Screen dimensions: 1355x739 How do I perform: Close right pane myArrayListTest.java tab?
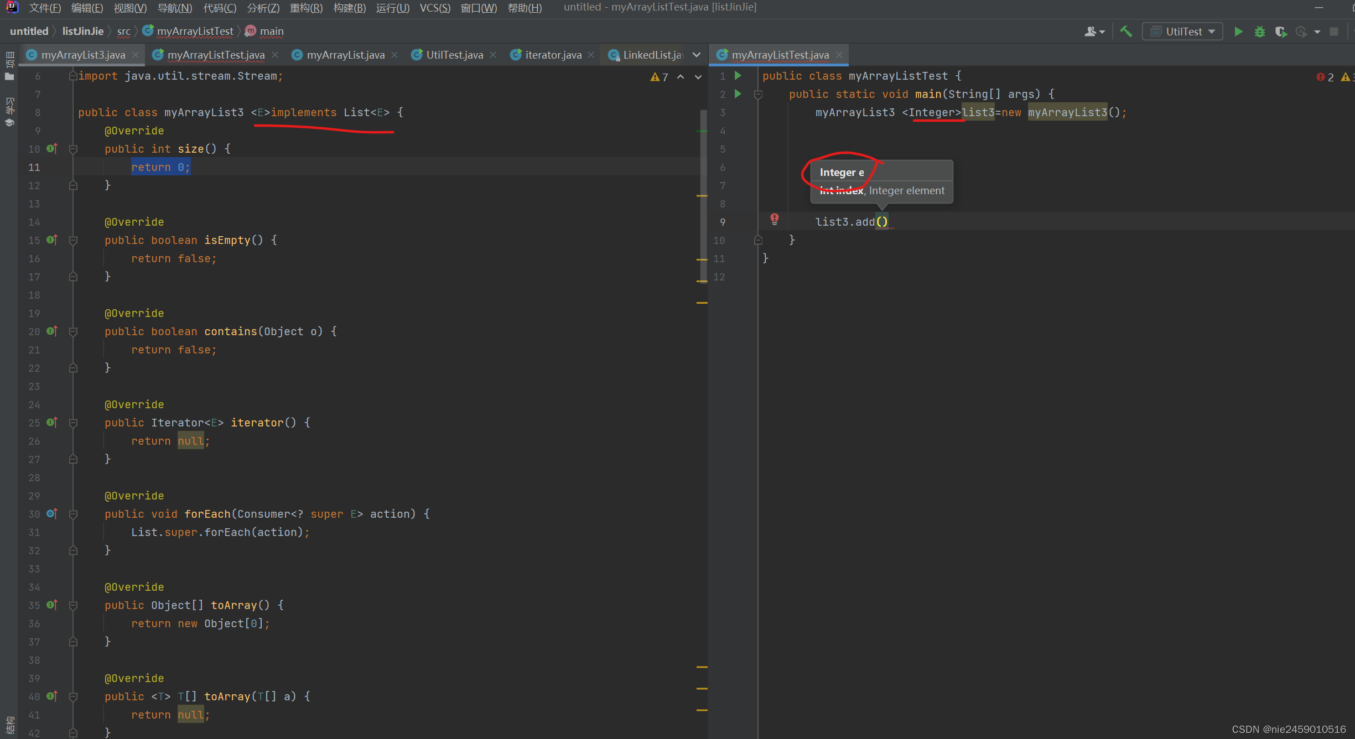839,55
